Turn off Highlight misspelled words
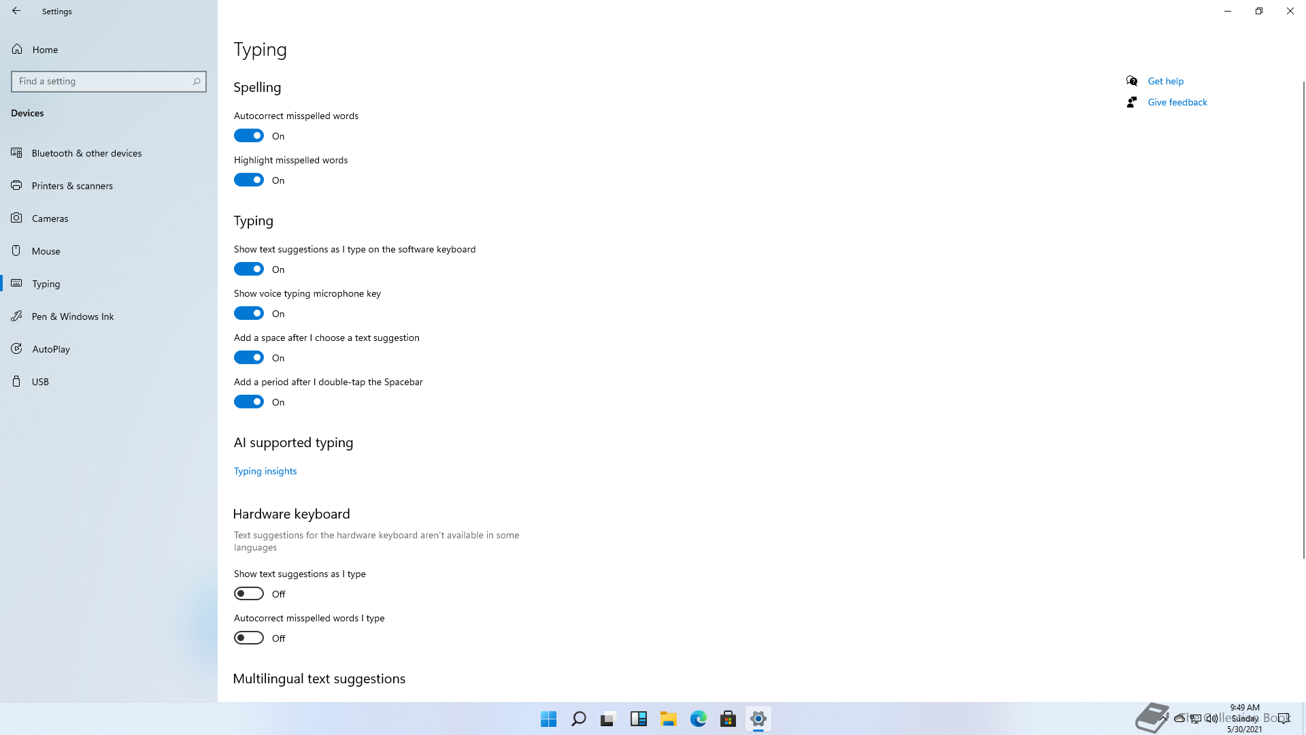Image resolution: width=1306 pixels, height=735 pixels. click(249, 180)
